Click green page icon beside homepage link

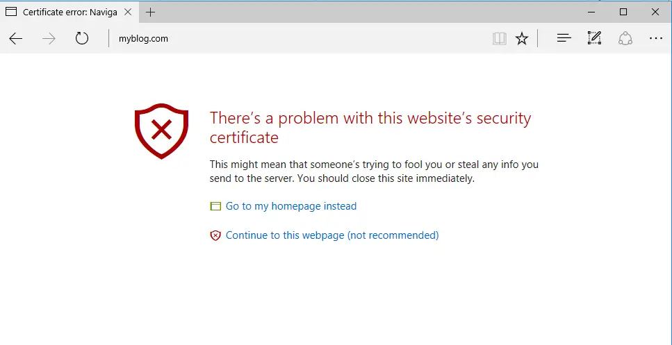pos(215,206)
